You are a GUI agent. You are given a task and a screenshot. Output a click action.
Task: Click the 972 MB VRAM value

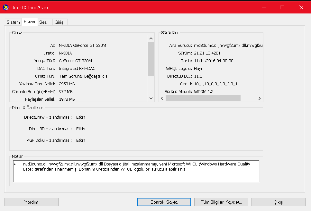tap(66, 92)
